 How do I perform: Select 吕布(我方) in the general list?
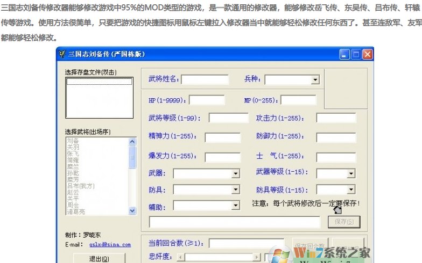81,186
